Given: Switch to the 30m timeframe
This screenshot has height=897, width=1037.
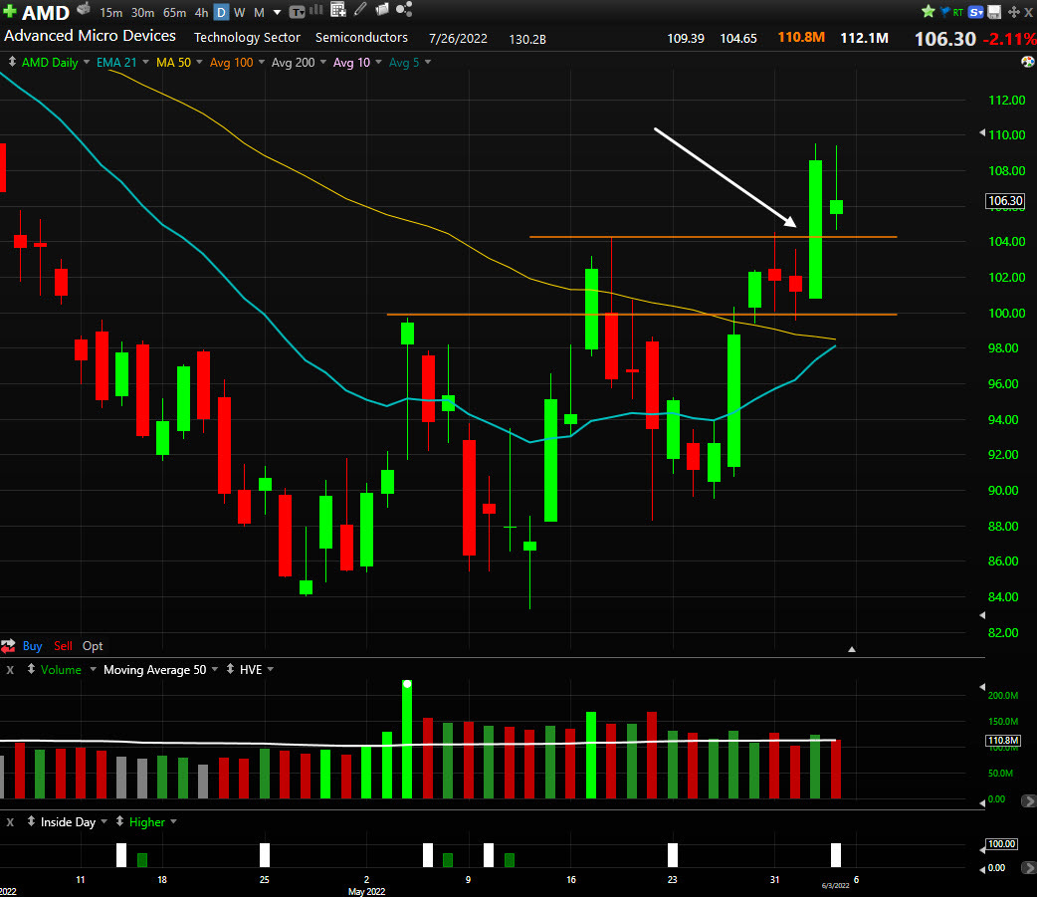Looking at the screenshot, I should click(142, 13).
